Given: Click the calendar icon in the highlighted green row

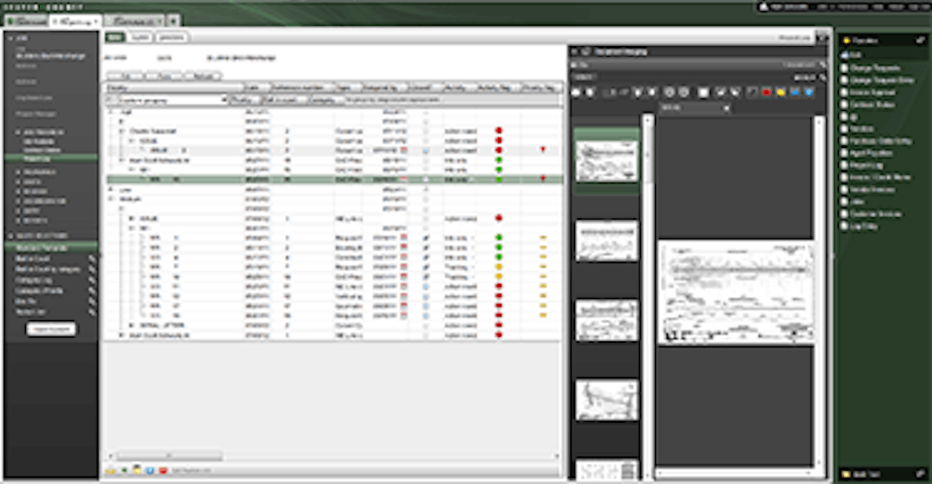Looking at the screenshot, I should click(405, 178).
